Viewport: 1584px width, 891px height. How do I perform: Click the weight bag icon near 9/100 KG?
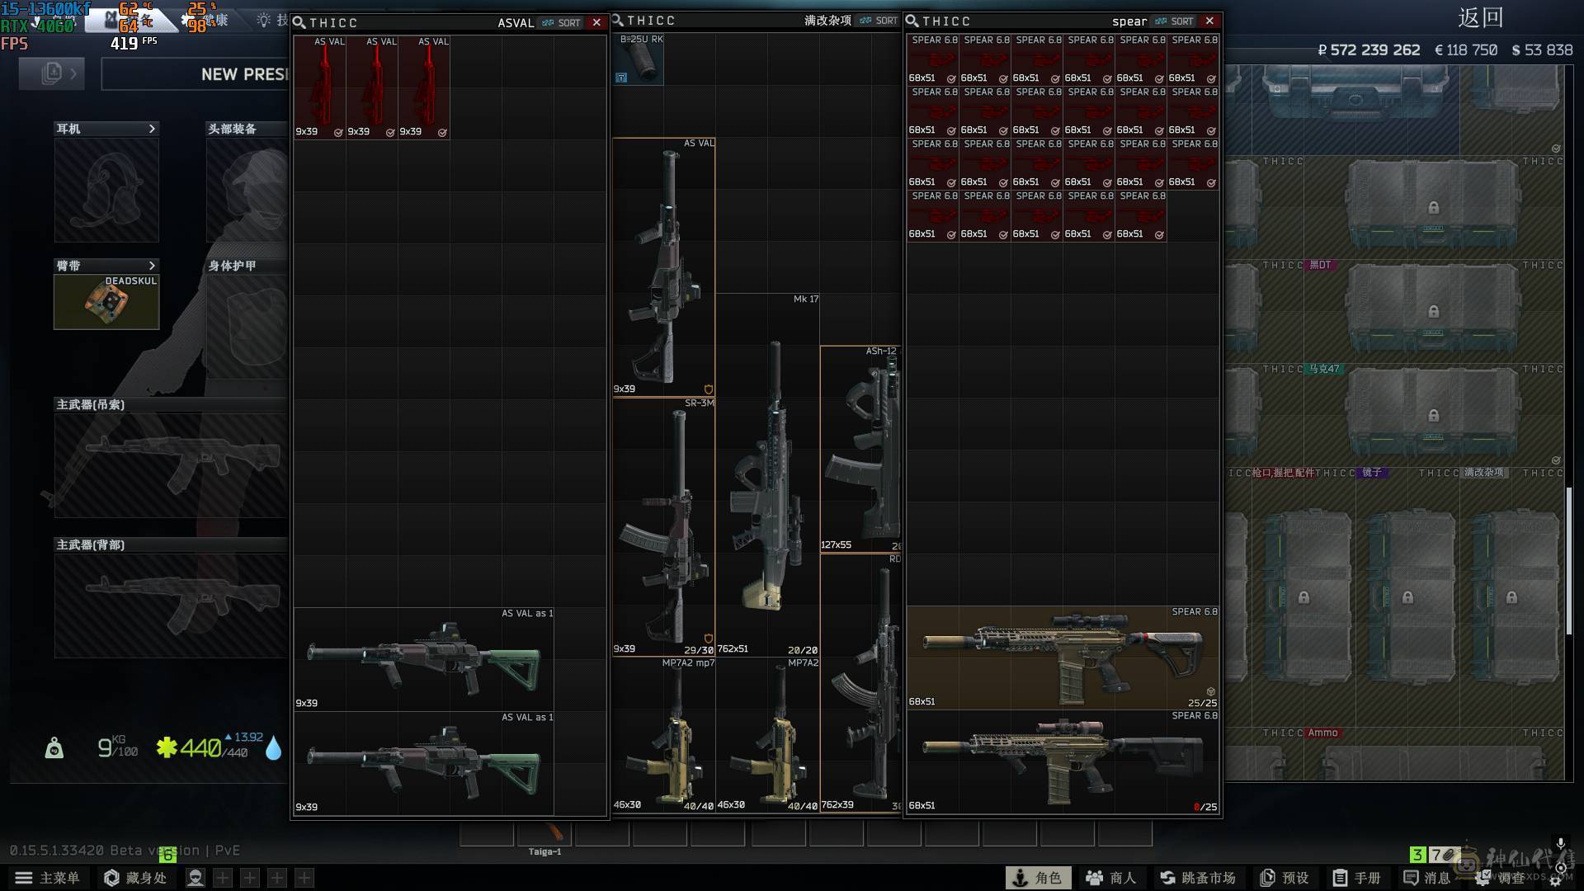(x=54, y=747)
